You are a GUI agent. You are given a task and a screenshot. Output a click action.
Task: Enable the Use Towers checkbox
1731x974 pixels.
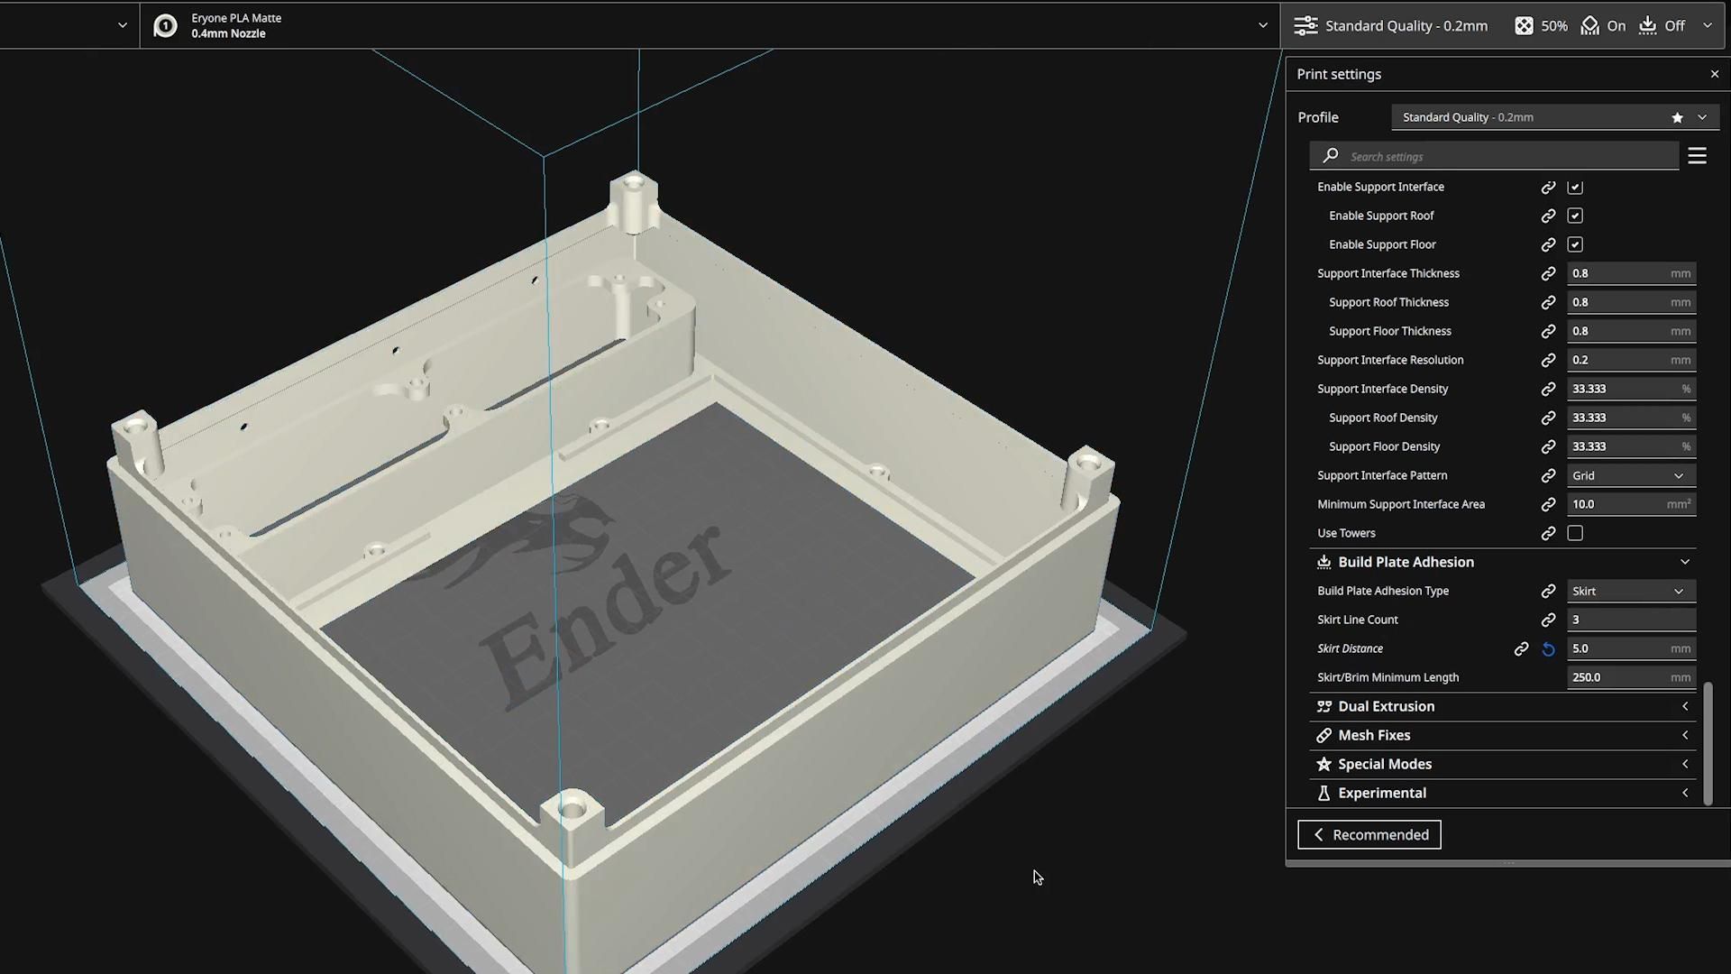[1575, 533]
